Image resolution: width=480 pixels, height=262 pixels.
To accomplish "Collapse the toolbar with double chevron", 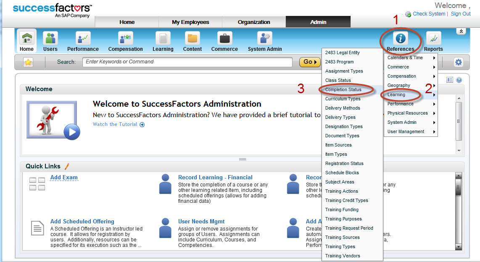I will click(461, 31).
